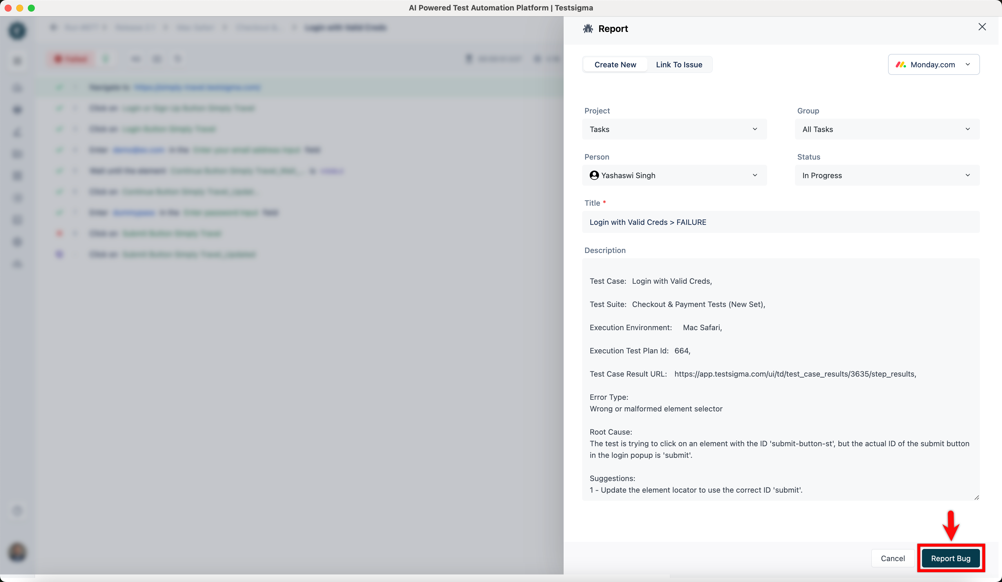Click the user profile avatar at bottom left
This screenshot has width=1002, height=582.
[17, 552]
